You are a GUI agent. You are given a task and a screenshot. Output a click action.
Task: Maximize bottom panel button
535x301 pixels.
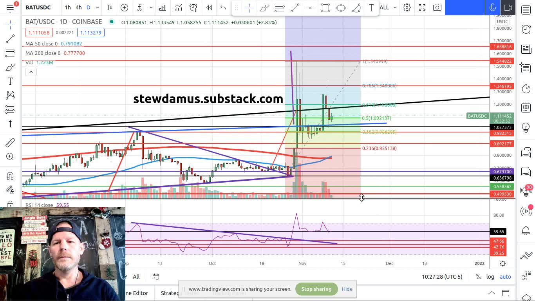point(506,293)
